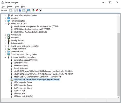121x103 pixels.
Task: Expand the Network adapters node
Action: tap(6, 21)
